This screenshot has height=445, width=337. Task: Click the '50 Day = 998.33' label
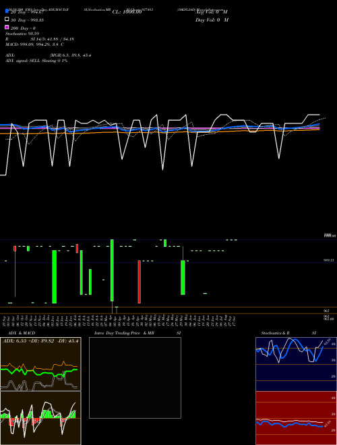click(27, 20)
